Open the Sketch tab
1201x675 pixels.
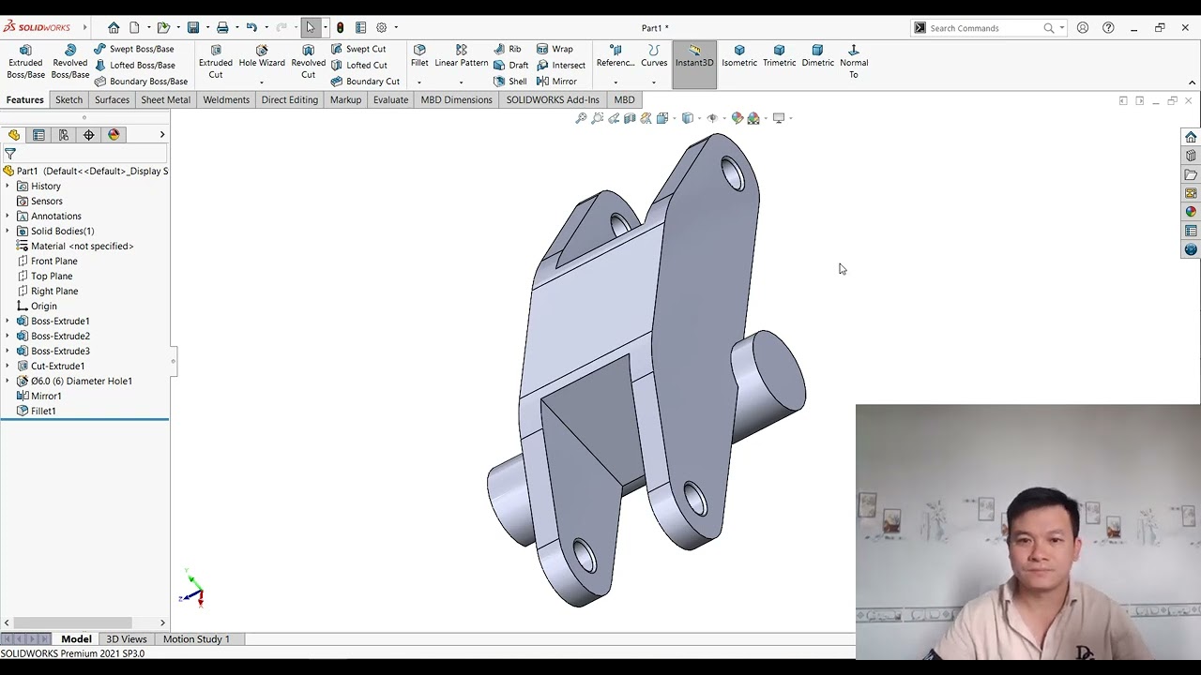[68, 99]
